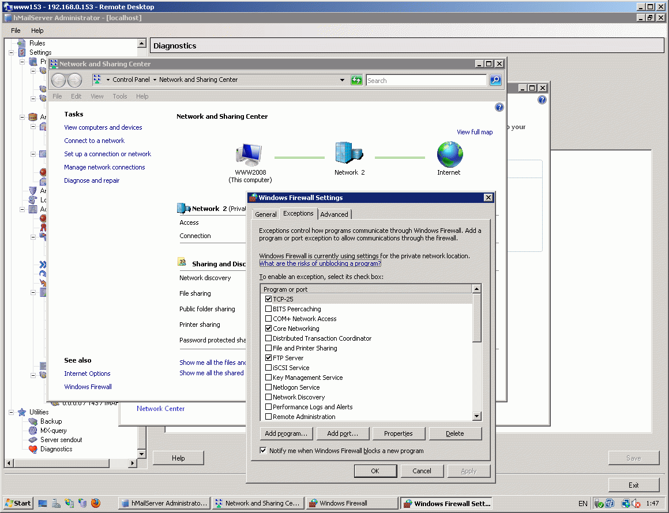
Task: Select the Backup icon under Utilities
Action: coord(33,421)
